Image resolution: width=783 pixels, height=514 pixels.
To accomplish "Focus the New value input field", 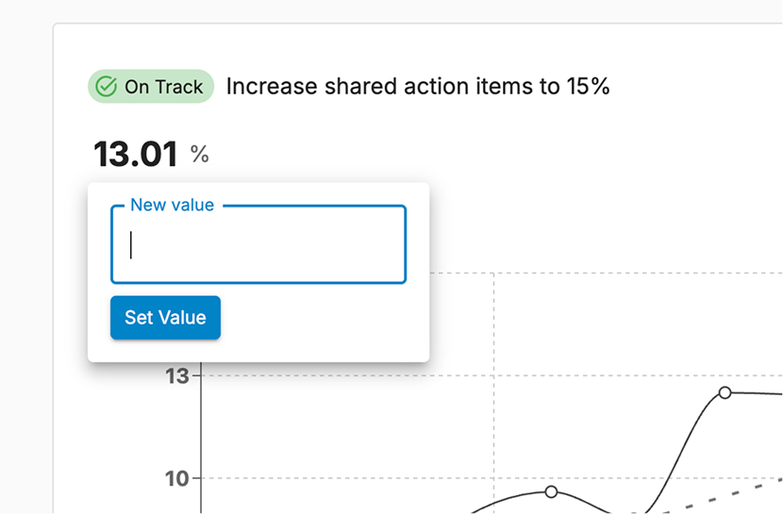I will click(x=258, y=244).
